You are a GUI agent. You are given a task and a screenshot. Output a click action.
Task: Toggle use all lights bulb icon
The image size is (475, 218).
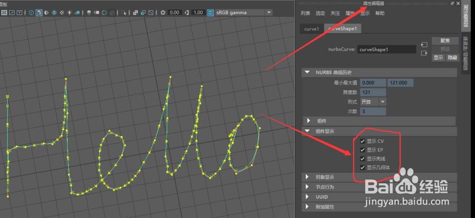tap(70, 13)
